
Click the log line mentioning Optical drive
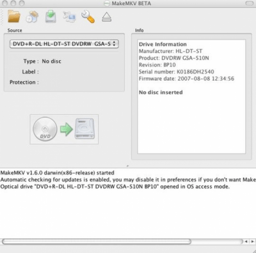point(115,187)
